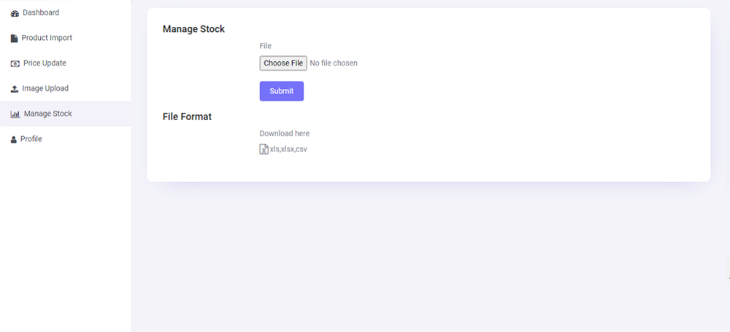730x332 pixels.
Task: Select the Manage Stock sidebar entry
Action: tap(65, 114)
